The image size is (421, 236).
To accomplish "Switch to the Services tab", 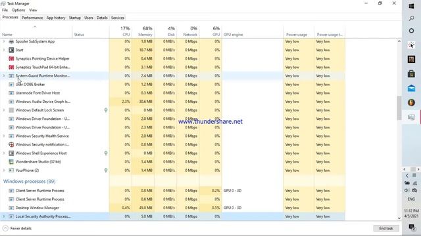I will tap(118, 18).
